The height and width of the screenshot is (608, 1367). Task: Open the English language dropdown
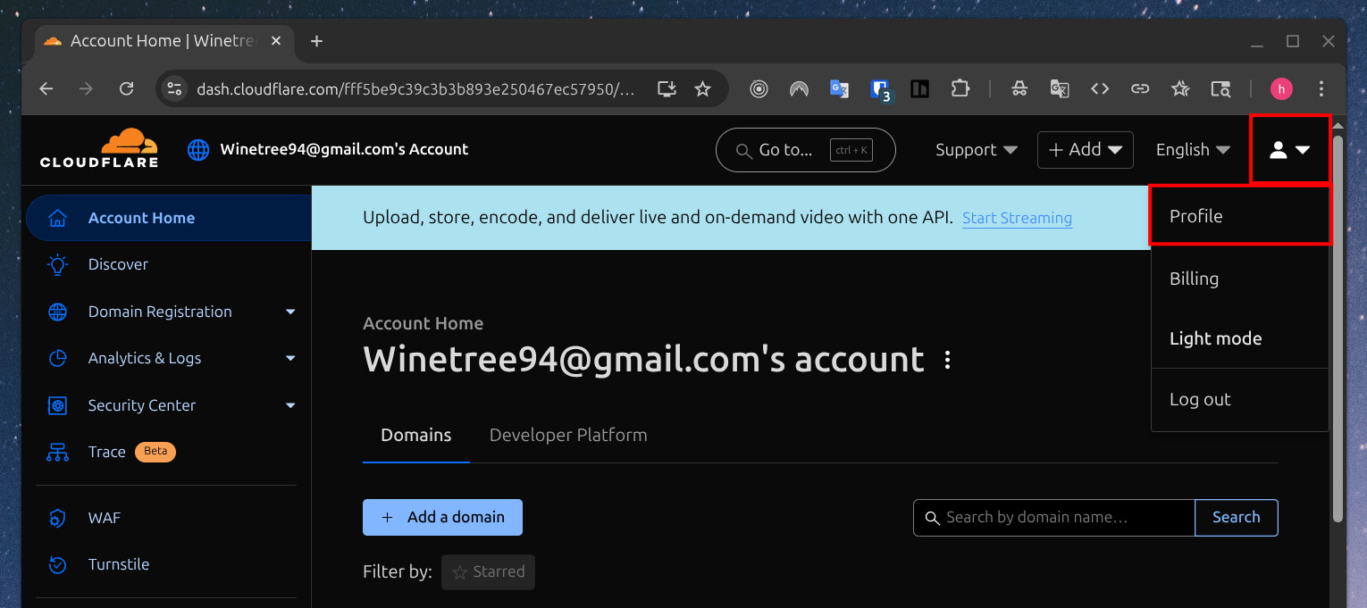1193,150
